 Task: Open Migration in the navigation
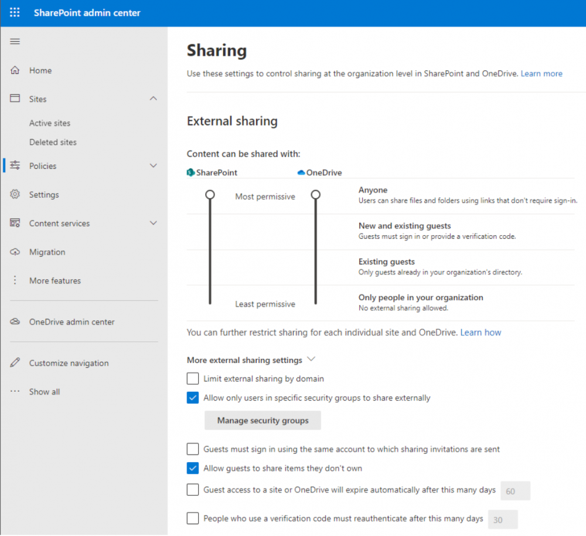coord(47,252)
